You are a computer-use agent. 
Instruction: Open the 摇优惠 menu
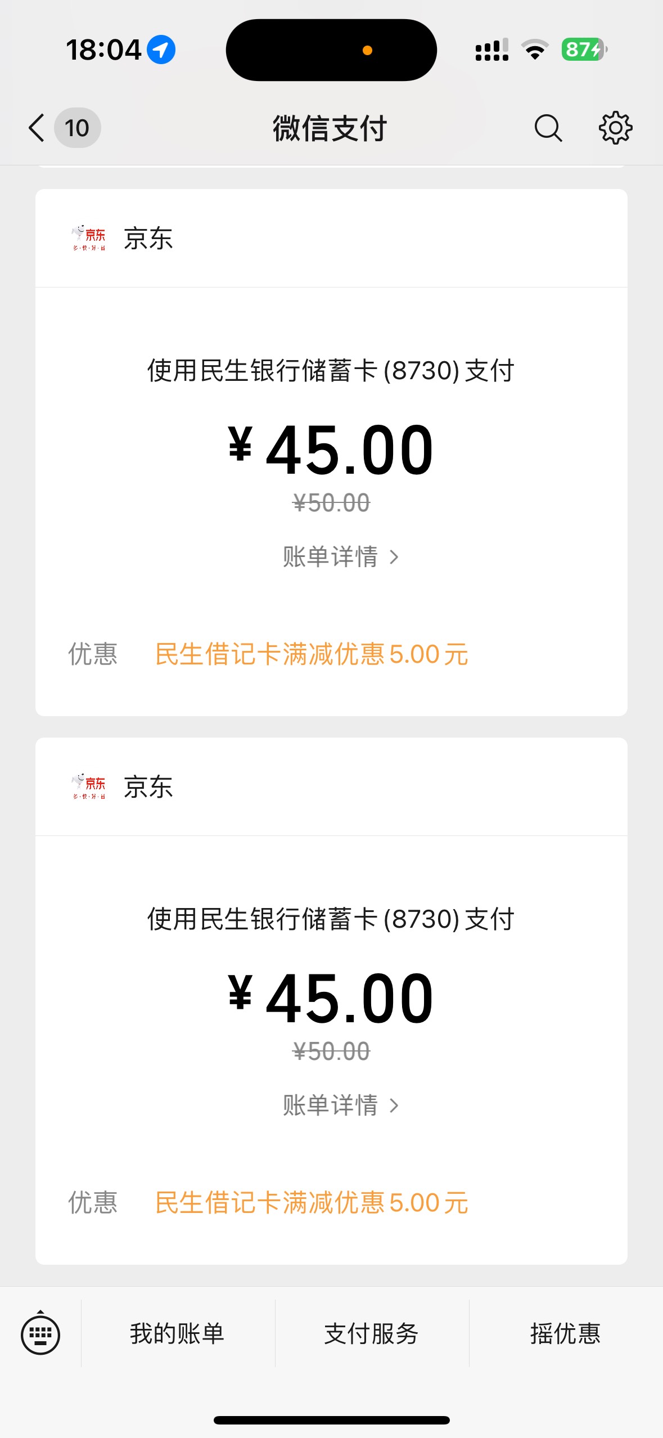[566, 1334]
